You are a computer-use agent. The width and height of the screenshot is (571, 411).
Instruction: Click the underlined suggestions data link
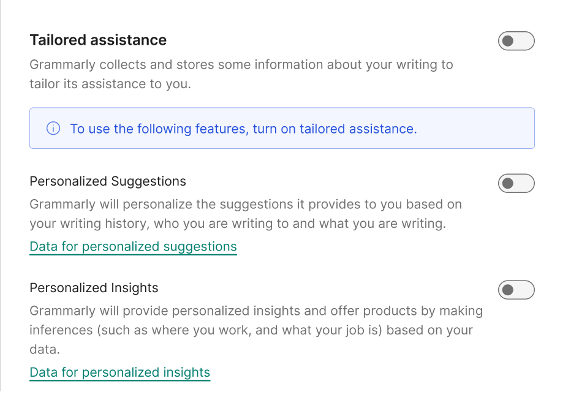point(132,246)
